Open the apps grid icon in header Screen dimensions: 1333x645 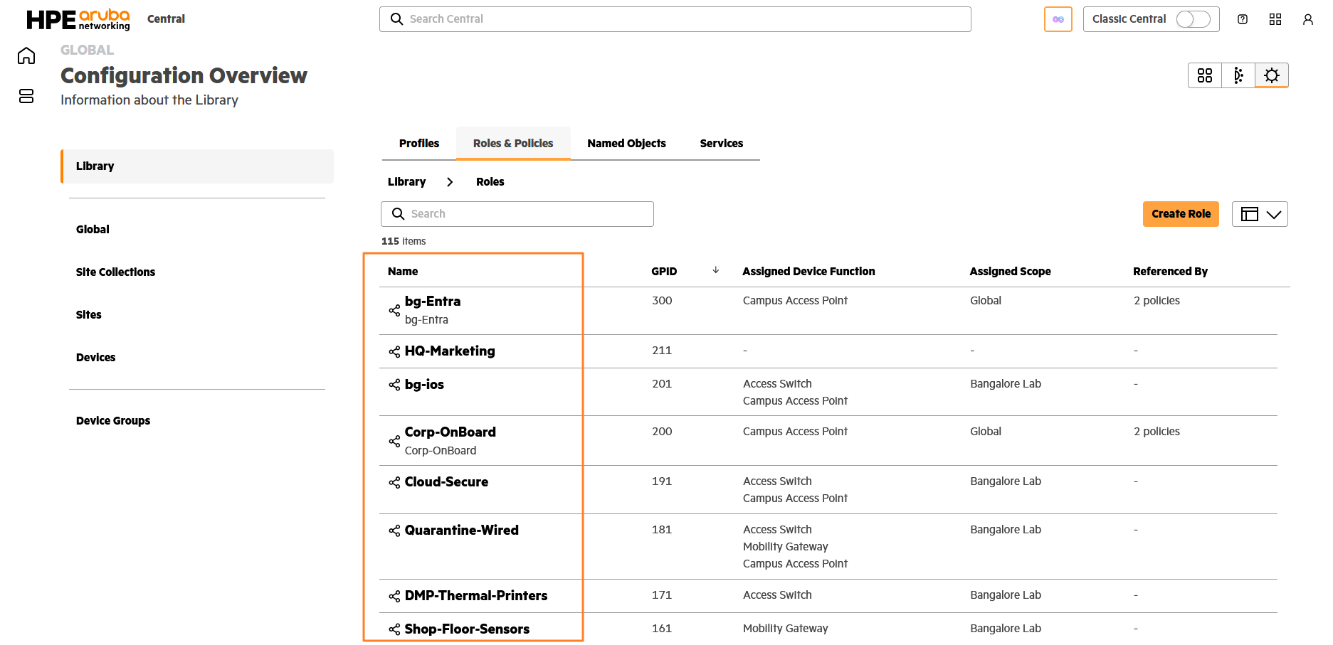[1275, 19]
